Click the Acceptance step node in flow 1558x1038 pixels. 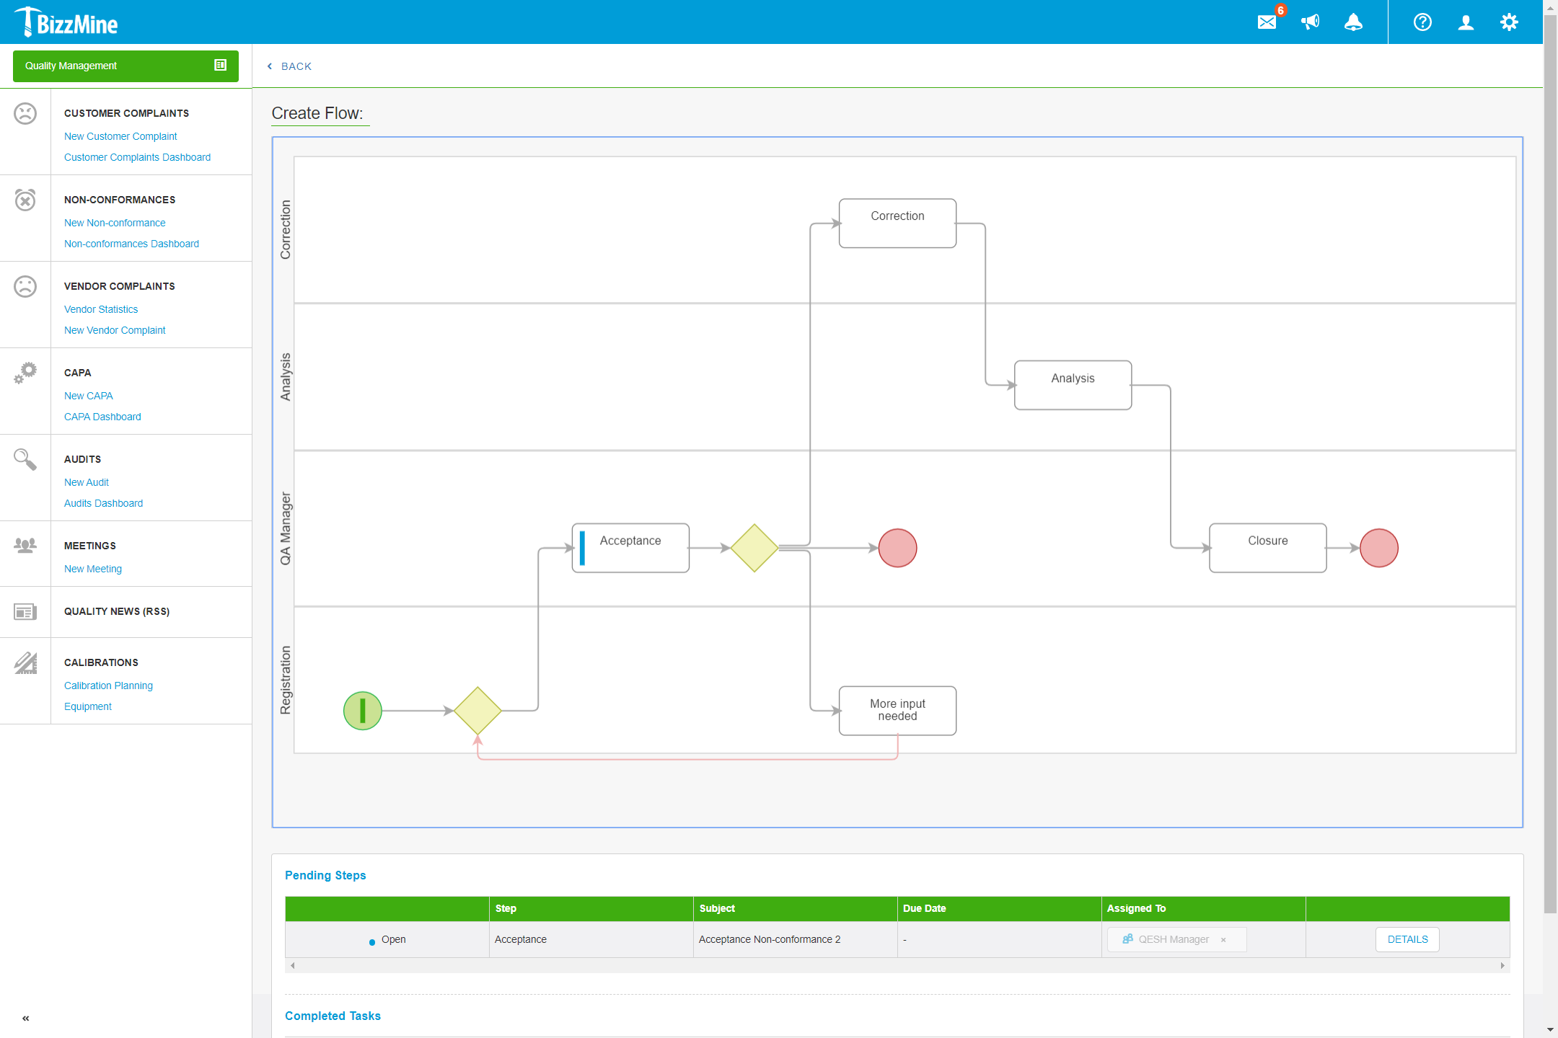click(630, 548)
